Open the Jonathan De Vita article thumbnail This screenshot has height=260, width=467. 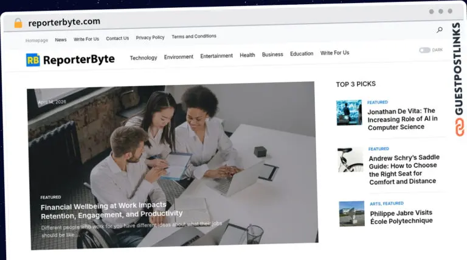(349, 113)
